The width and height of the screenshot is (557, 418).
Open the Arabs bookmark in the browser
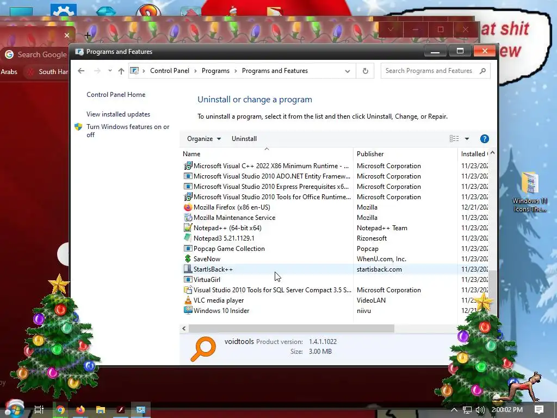[9, 72]
